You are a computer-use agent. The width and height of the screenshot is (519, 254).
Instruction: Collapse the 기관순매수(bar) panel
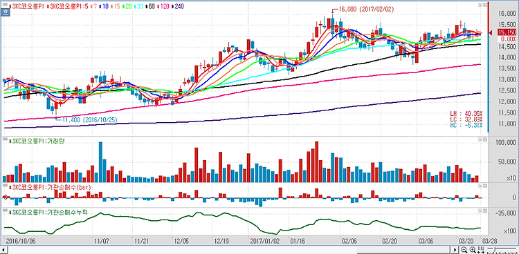click(x=480, y=186)
